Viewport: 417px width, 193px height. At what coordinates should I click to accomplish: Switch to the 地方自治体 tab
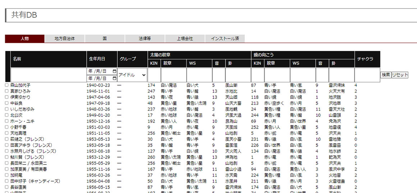click(65, 38)
